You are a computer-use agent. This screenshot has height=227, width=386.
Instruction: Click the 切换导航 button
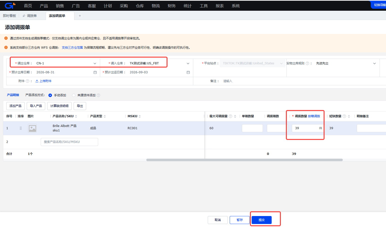pos(379,5)
